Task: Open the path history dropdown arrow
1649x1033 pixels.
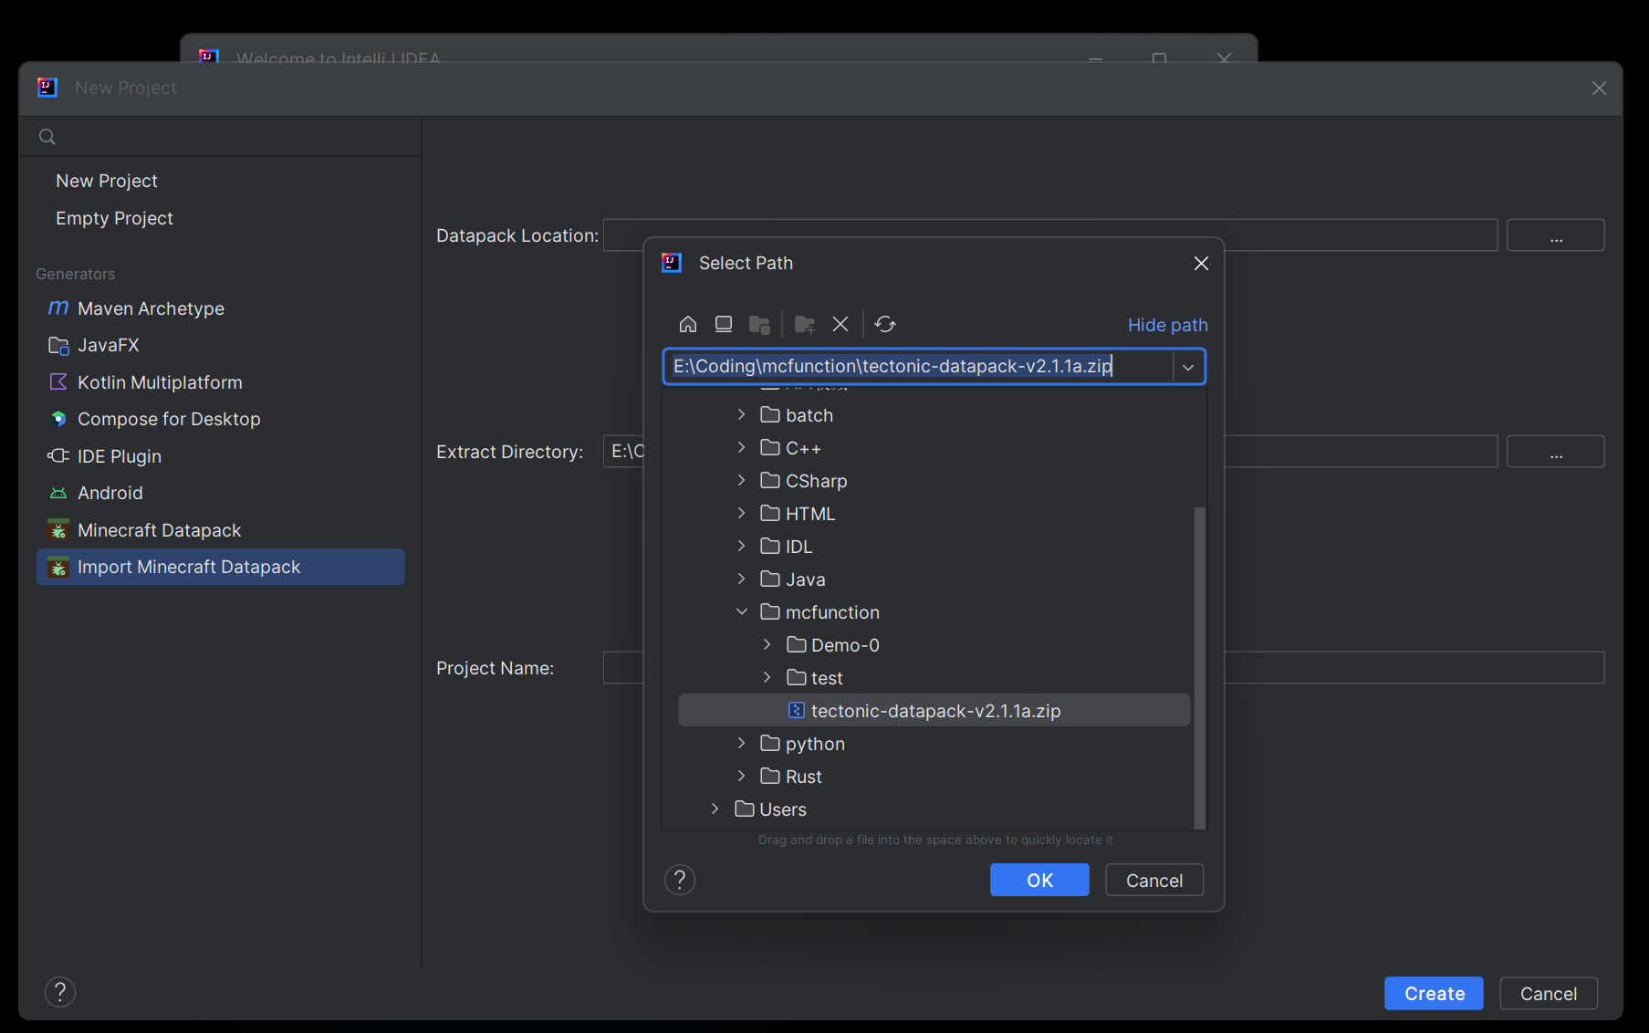Action: (1188, 367)
